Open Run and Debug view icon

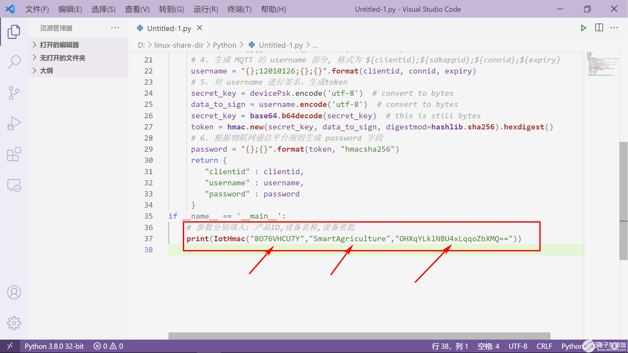pos(14,124)
